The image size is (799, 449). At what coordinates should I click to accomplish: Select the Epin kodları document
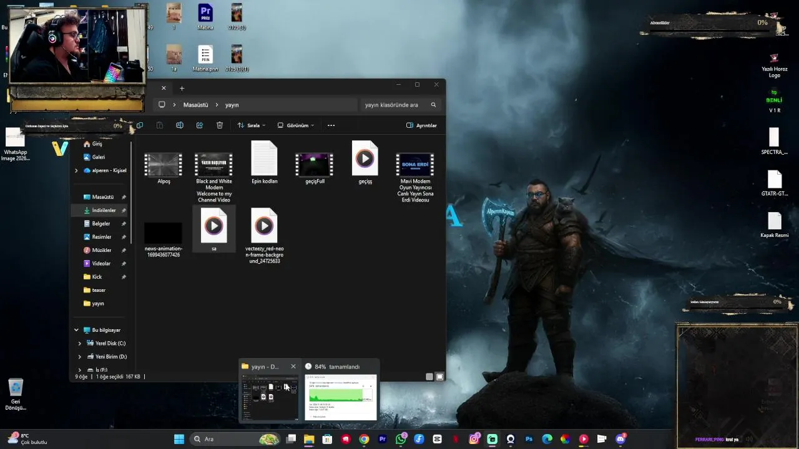coord(264,163)
